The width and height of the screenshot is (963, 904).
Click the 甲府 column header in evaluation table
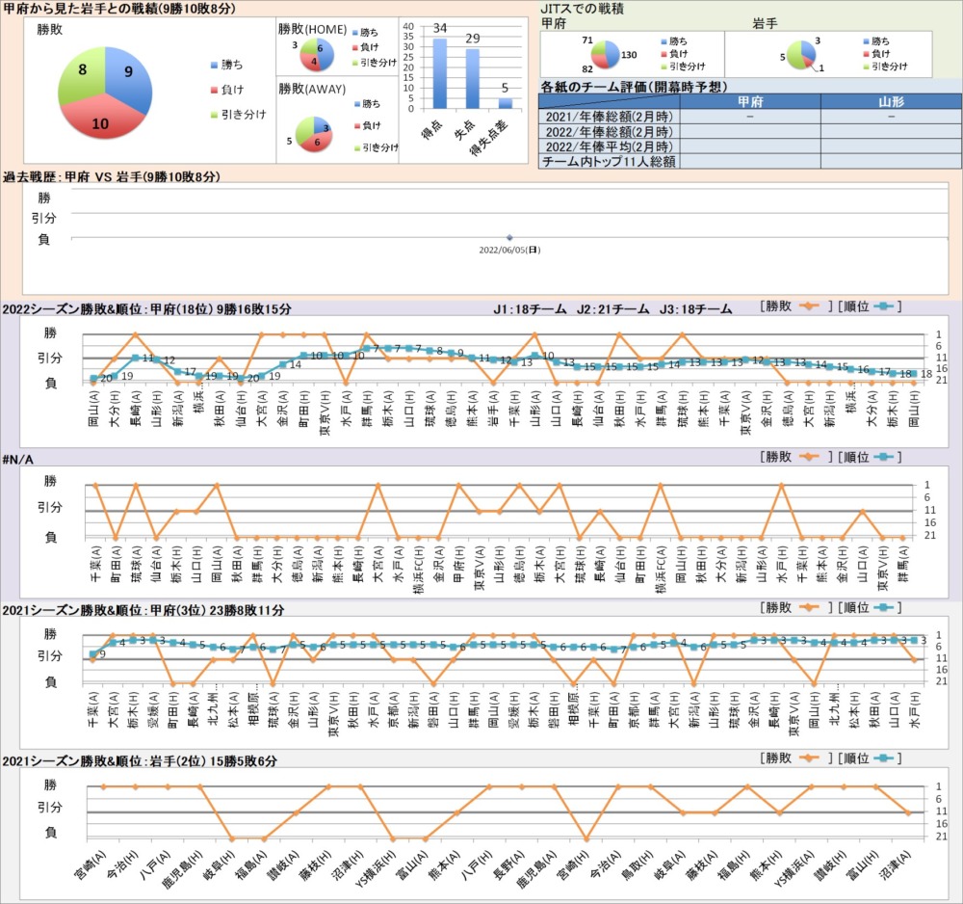coord(750,101)
